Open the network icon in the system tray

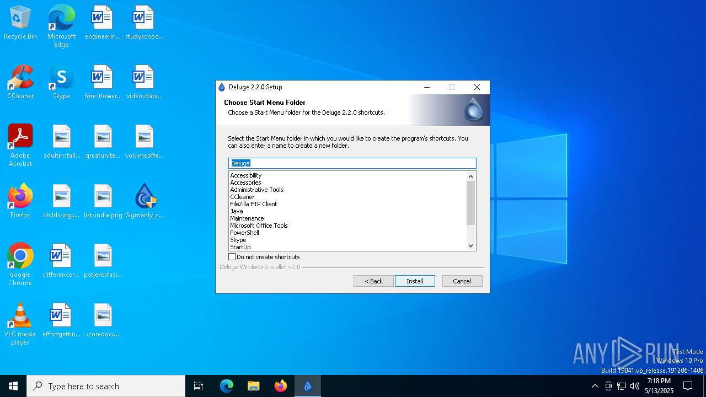click(622, 386)
